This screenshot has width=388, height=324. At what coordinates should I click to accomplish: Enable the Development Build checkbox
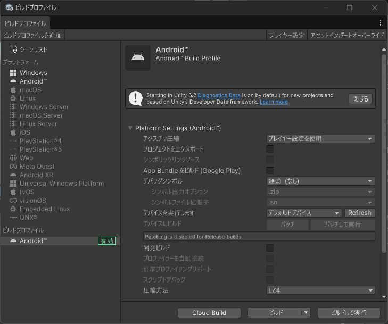click(x=270, y=248)
